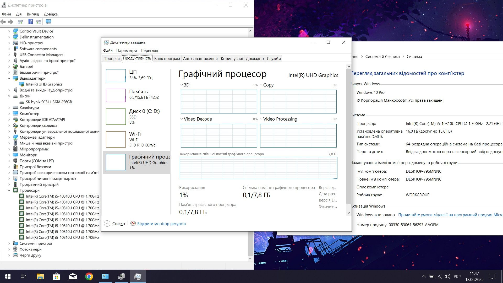Switch to the Докладно tab
Screen dimensions: 503x283
coord(255,58)
